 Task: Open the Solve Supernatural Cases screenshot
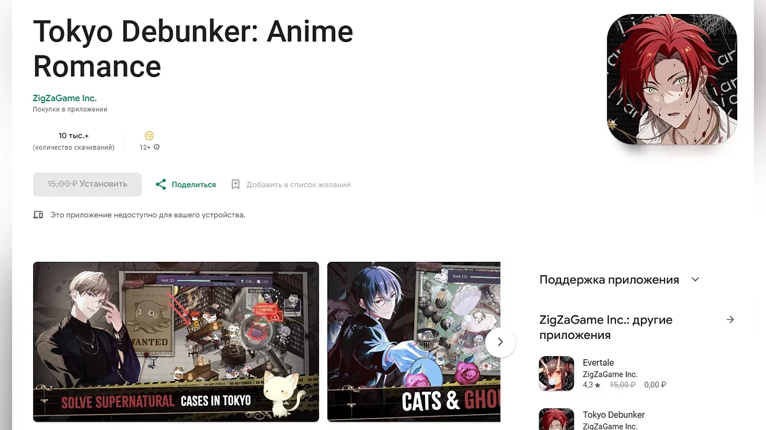coord(176,342)
